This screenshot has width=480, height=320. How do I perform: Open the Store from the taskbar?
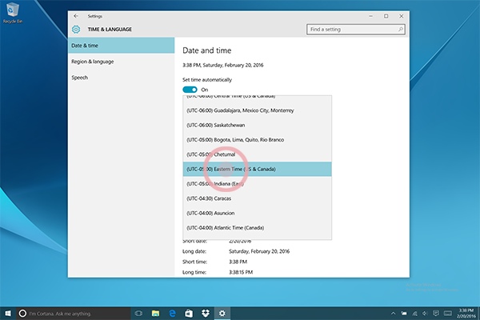coord(189,314)
